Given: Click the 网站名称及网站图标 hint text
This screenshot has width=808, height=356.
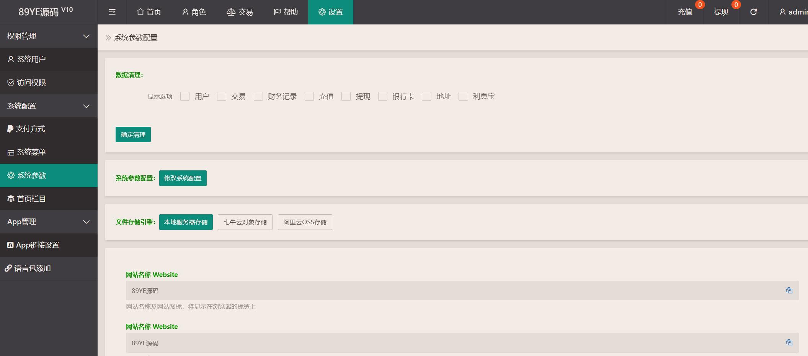Looking at the screenshot, I should 191,307.
